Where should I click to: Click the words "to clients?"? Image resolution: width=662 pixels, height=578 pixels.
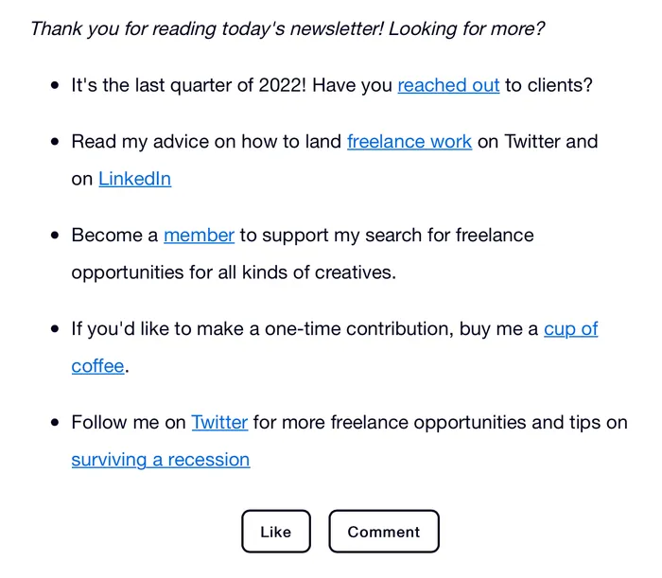coord(549,85)
